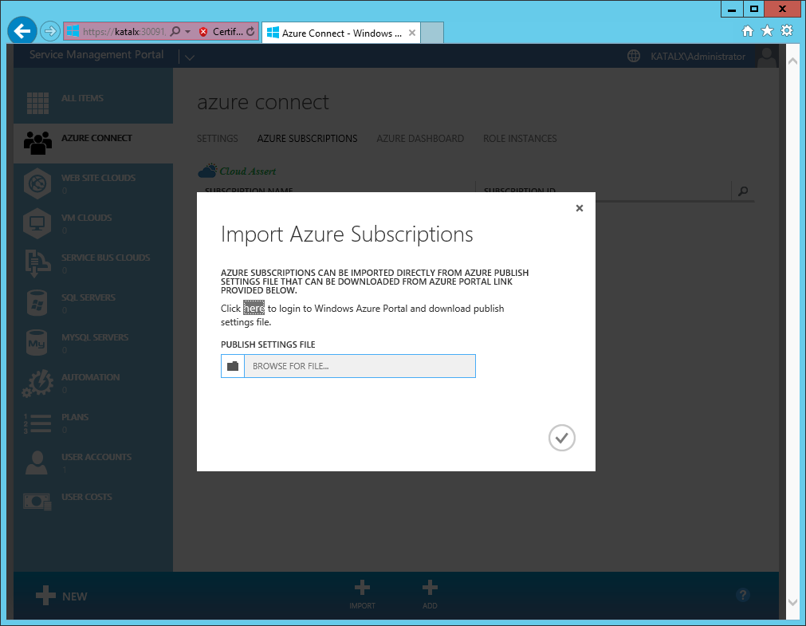This screenshot has height=626, width=806.
Task: Open User Accounts person icon
Action: tap(37, 463)
